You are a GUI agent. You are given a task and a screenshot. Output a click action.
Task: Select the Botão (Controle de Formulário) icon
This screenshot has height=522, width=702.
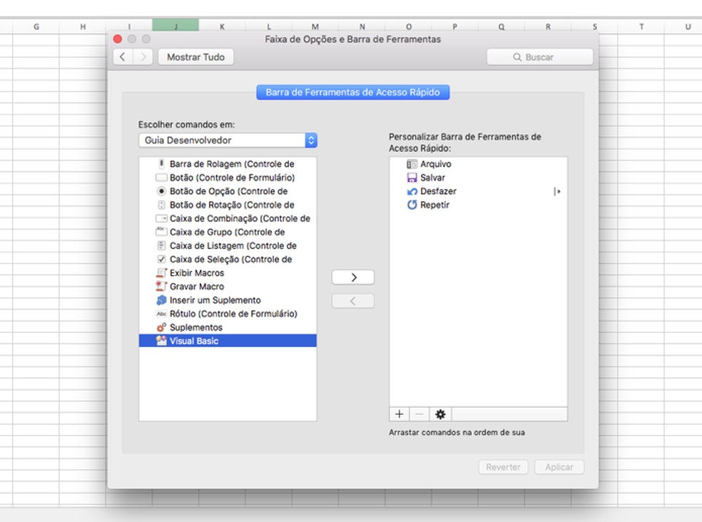pyautogui.click(x=161, y=177)
